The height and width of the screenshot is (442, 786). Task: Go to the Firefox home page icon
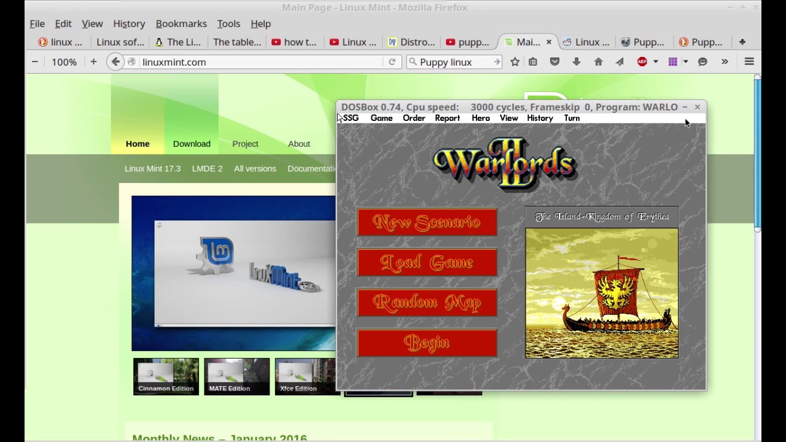[598, 61]
